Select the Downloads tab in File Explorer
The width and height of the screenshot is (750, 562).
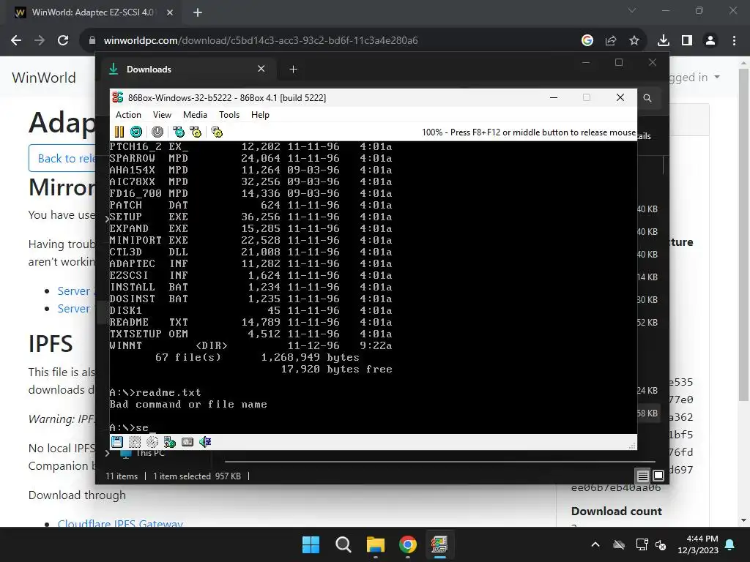pyautogui.click(x=187, y=70)
